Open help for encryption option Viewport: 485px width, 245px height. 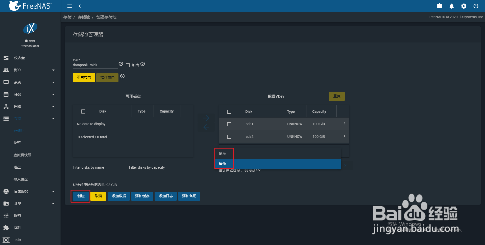[143, 64]
